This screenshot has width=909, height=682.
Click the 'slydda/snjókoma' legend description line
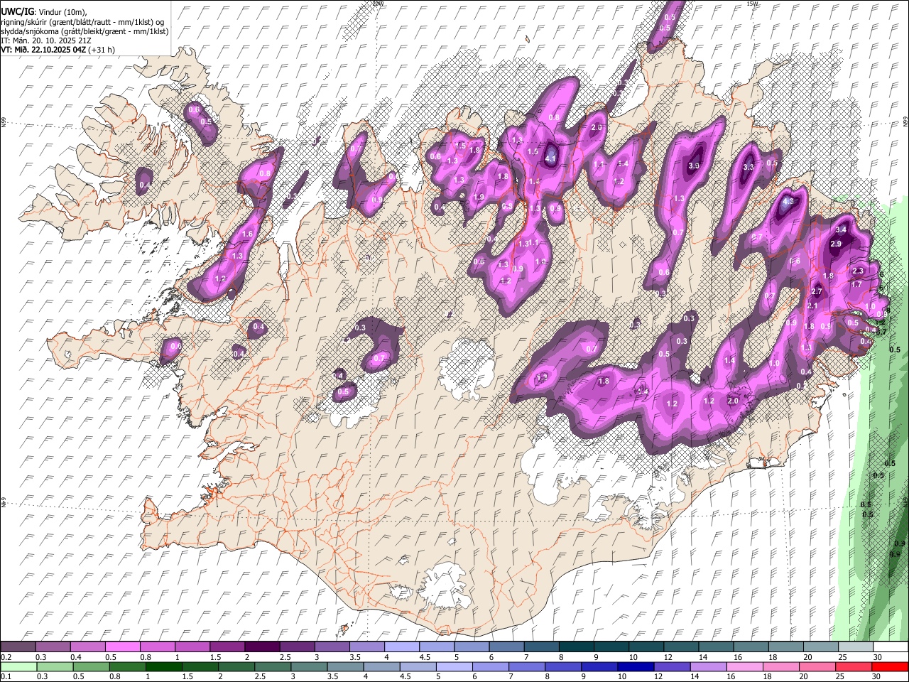(85, 31)
